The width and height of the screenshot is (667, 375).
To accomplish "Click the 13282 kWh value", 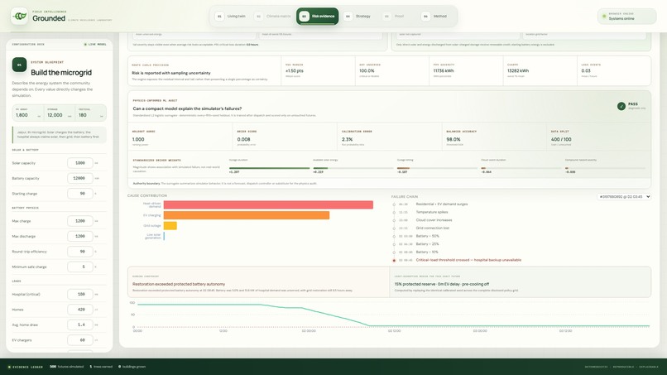I will pos(518,70).
